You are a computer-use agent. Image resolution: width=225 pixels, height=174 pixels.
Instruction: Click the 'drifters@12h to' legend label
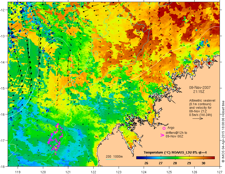coord(176,133)
